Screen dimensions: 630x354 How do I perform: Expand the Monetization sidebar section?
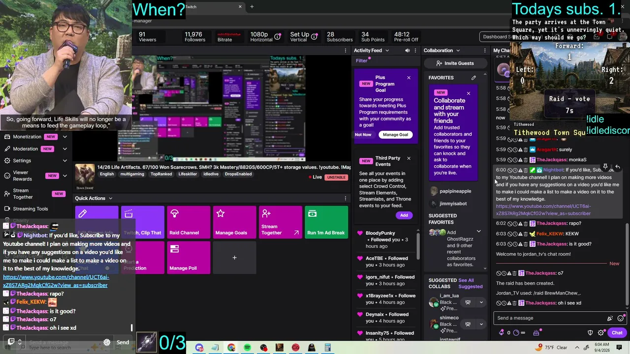click(x=64, y=137)
